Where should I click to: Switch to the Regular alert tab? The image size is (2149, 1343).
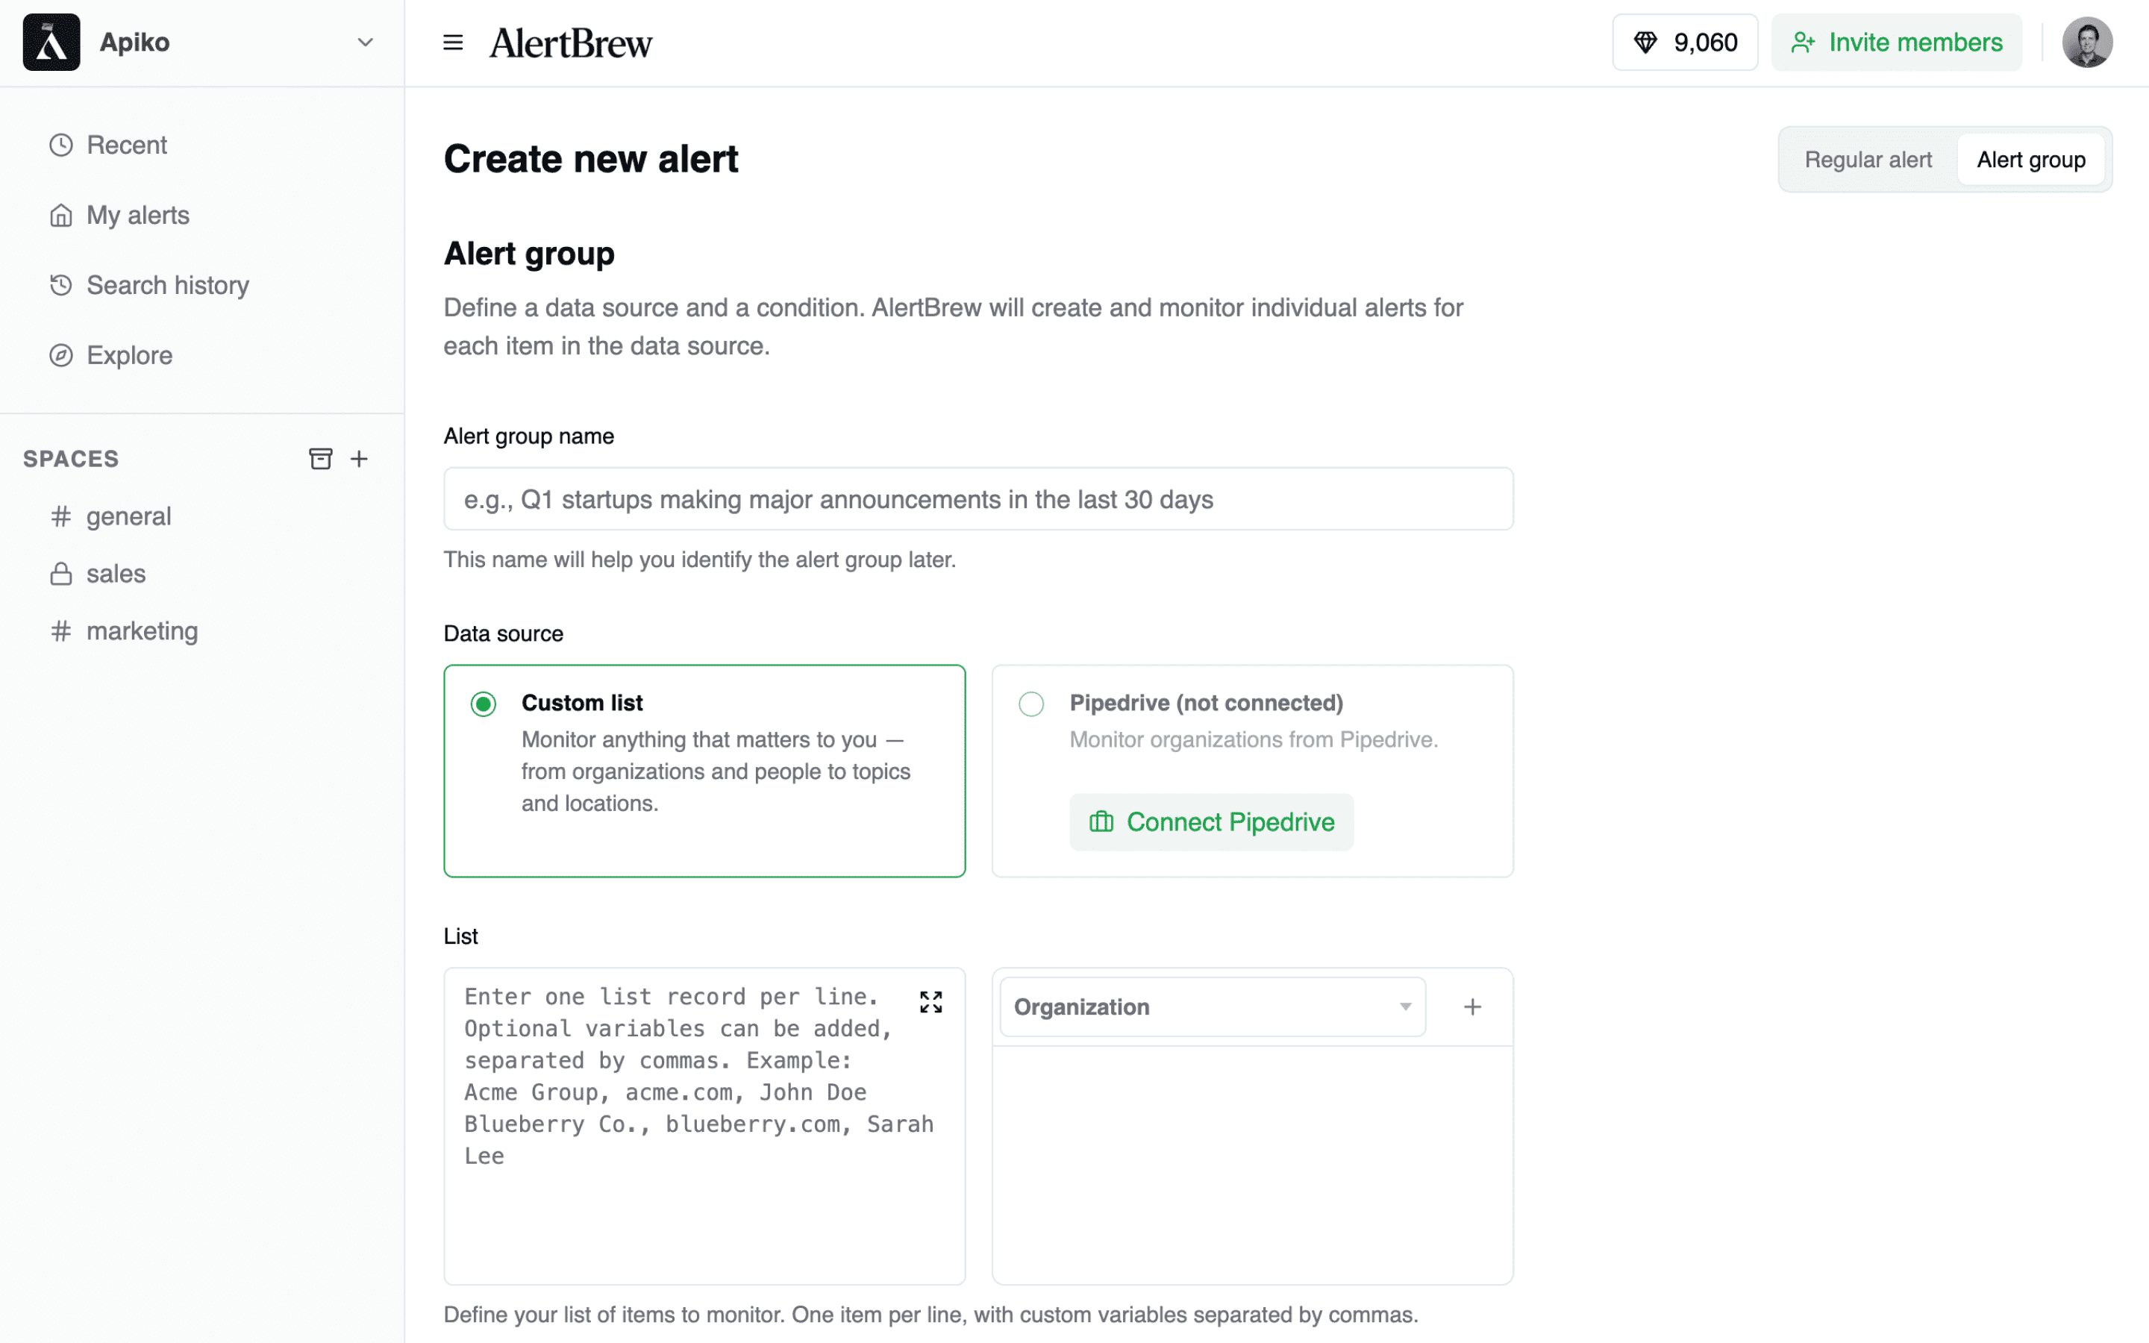[x=1868, y=159]
